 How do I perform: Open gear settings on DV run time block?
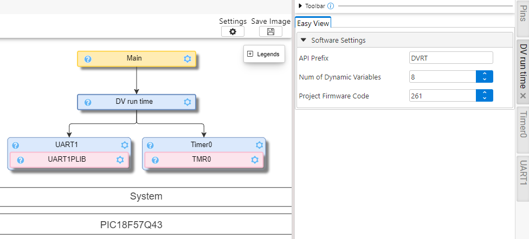pyautogui.click(x=188, y=102)
